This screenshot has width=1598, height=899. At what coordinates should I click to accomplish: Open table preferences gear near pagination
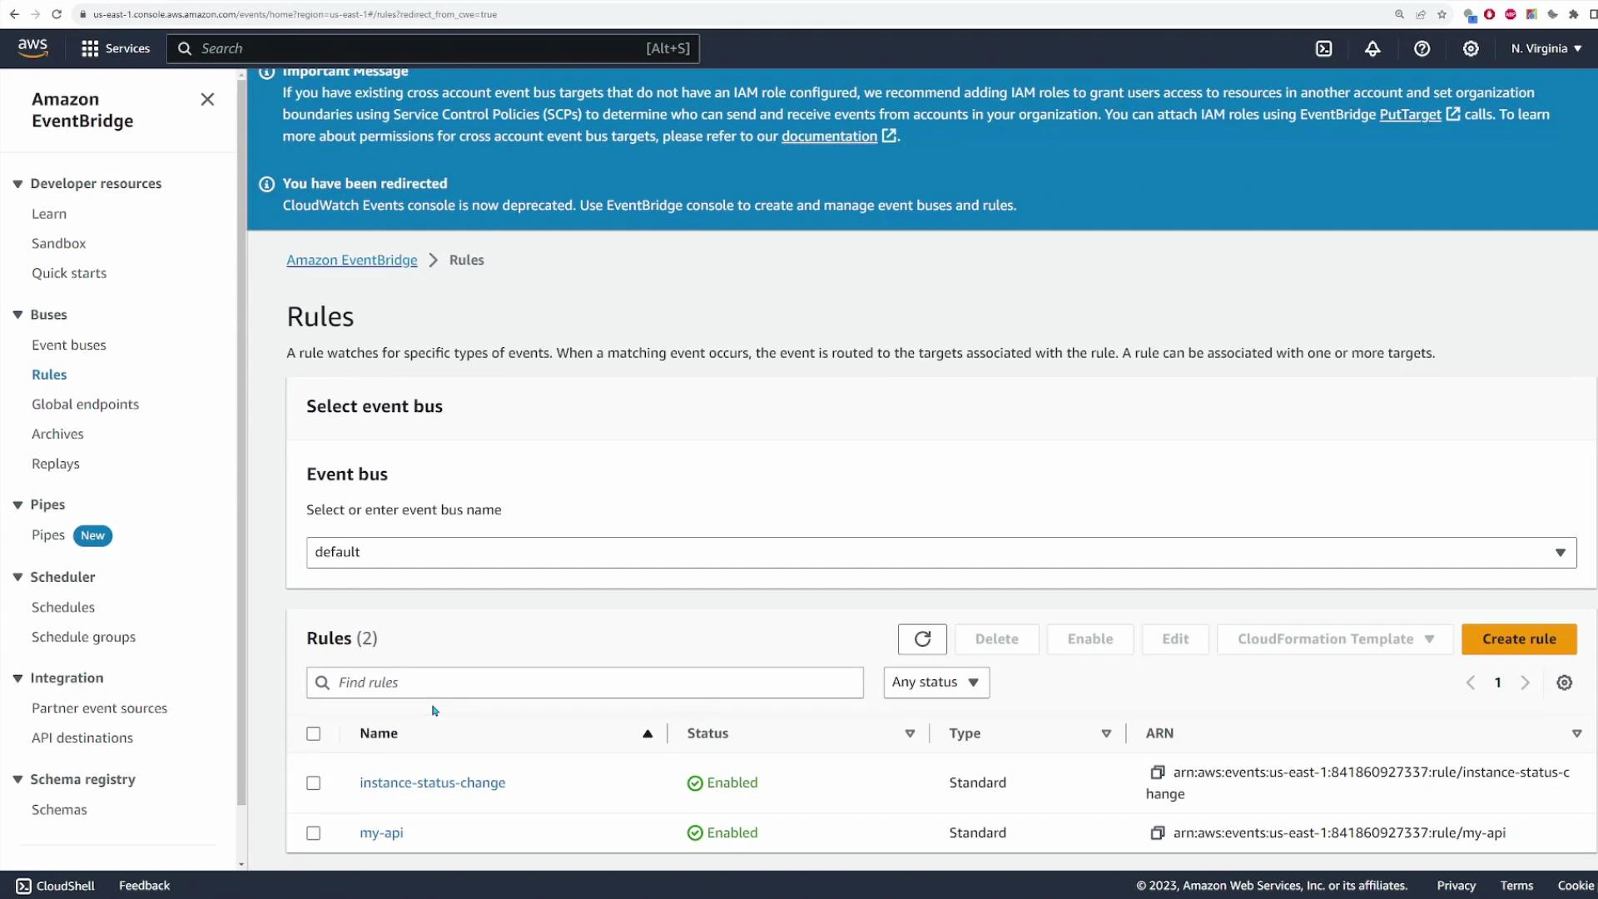1564,682
